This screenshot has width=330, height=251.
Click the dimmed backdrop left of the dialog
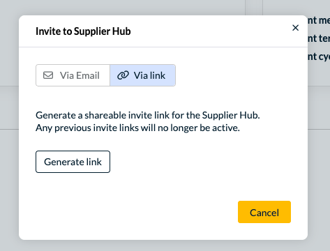(x=9, y=125)
